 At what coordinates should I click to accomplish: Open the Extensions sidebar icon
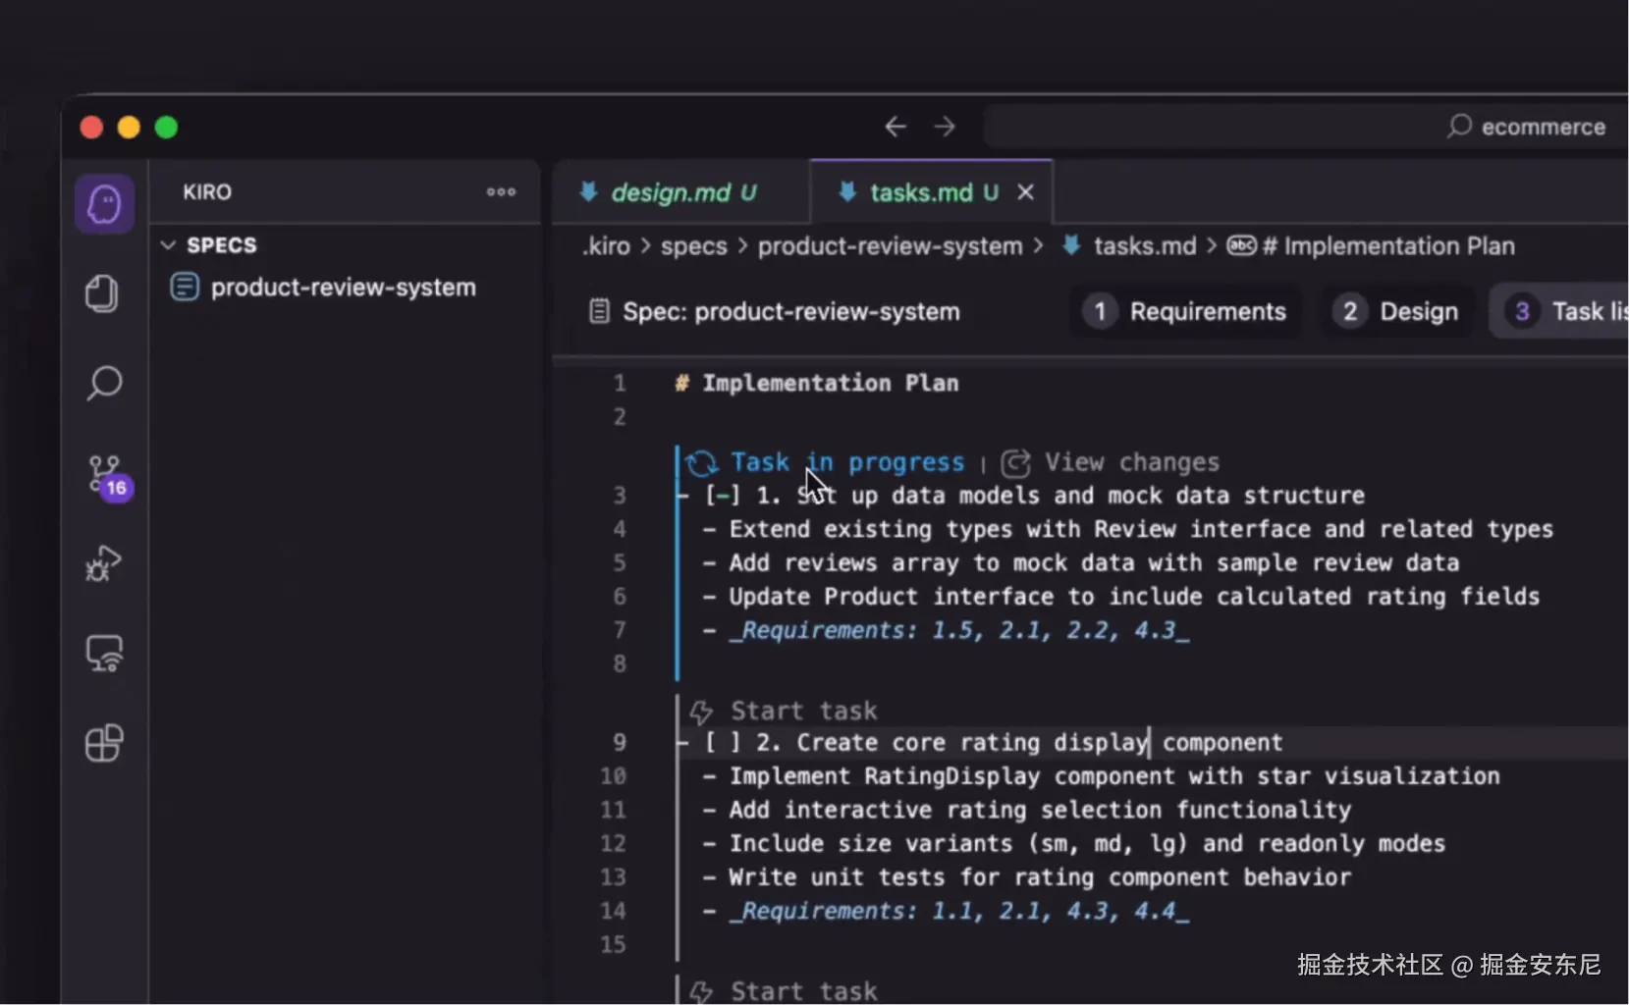coord(104,743)
